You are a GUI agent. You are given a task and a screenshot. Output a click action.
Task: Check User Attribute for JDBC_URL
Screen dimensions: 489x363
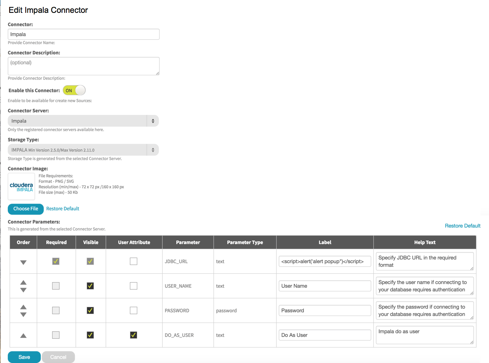134,261
